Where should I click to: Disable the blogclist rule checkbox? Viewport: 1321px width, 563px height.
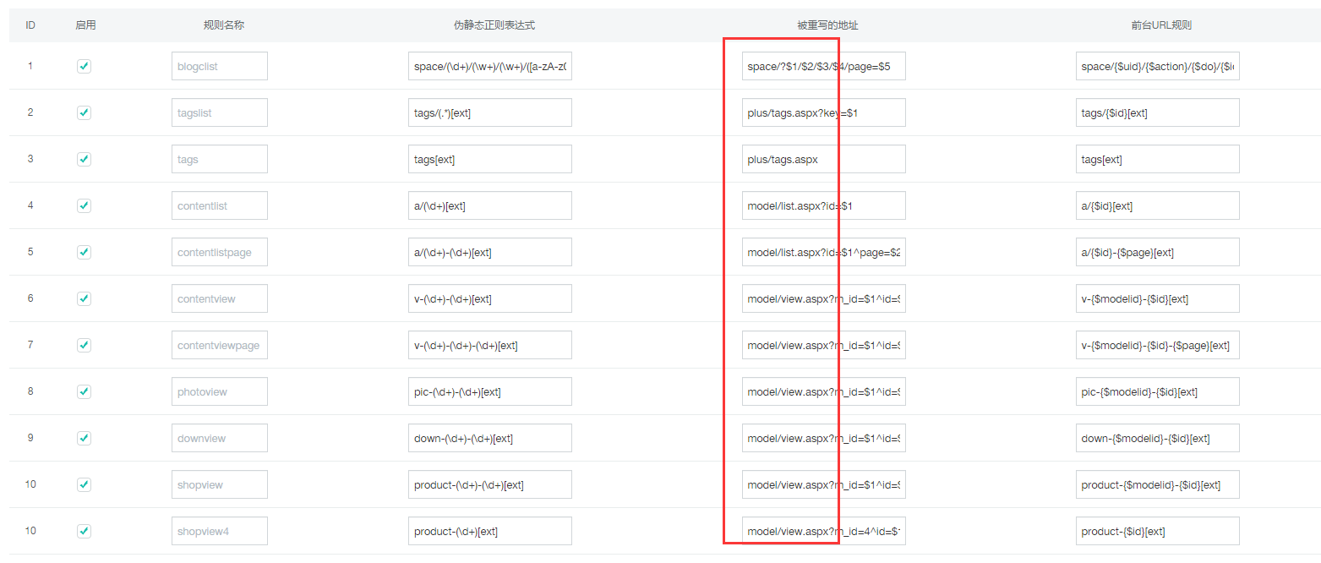coord(84,65)
